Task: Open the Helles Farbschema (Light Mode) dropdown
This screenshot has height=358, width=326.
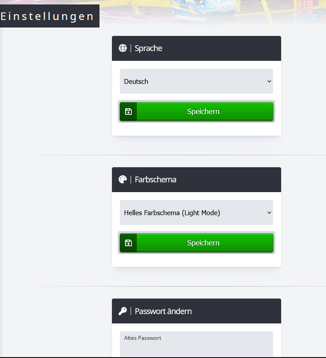Action: click(x=196, y=212)
